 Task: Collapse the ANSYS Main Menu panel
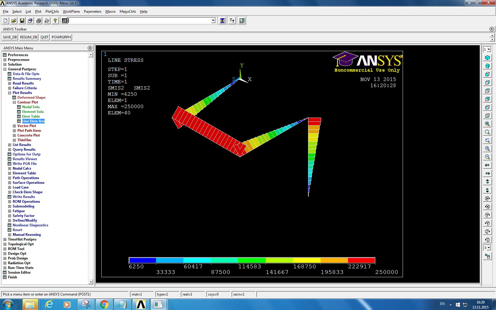pos(90,48)
